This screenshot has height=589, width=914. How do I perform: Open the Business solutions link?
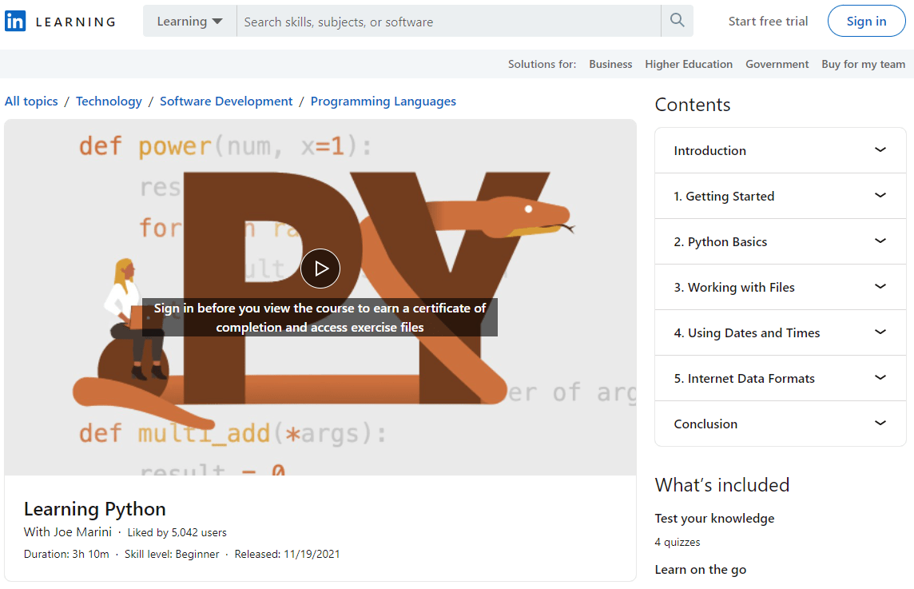(610, 64)
